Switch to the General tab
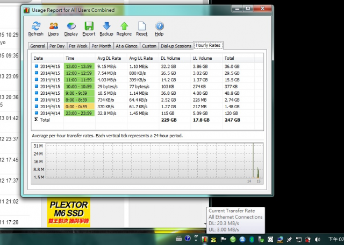This screenshot has height=245, width=344. click(x=38, y=46)
